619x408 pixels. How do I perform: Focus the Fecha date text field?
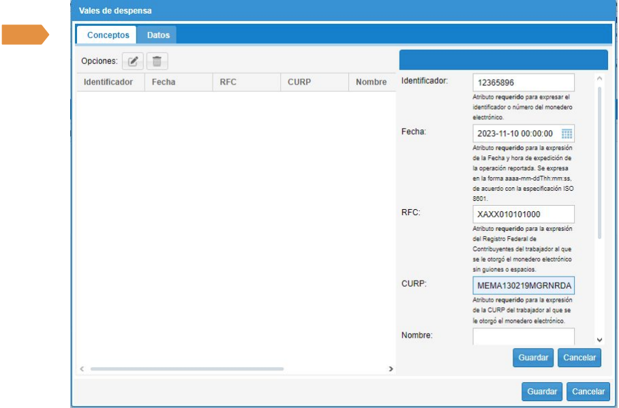tap(515, 134)
